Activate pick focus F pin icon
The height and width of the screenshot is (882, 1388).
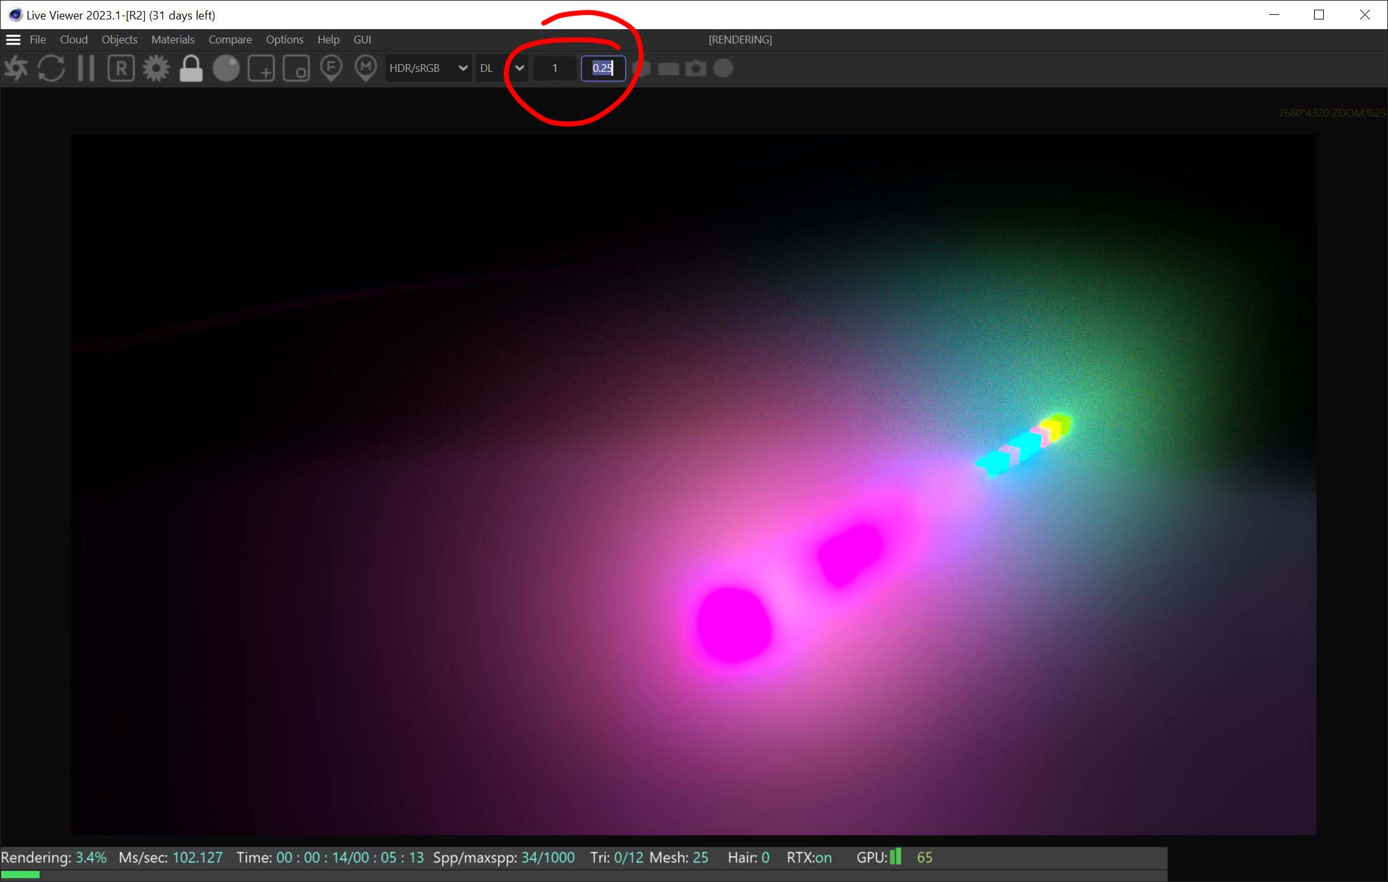click(x=331, y=68)
